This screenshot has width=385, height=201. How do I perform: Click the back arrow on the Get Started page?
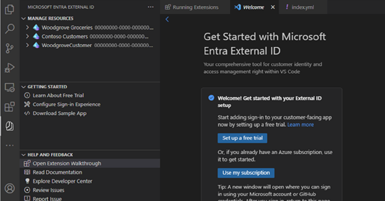(x=167, y=19)
